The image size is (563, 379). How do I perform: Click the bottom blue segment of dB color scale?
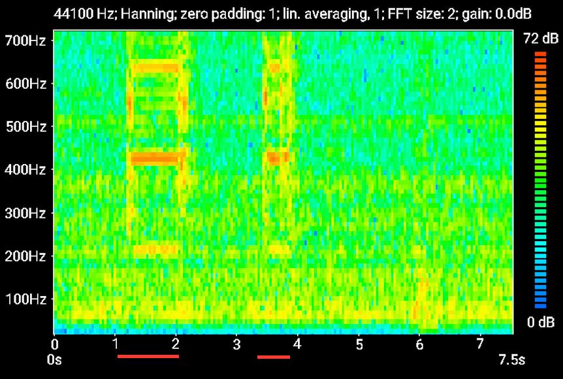pos(540,306)
